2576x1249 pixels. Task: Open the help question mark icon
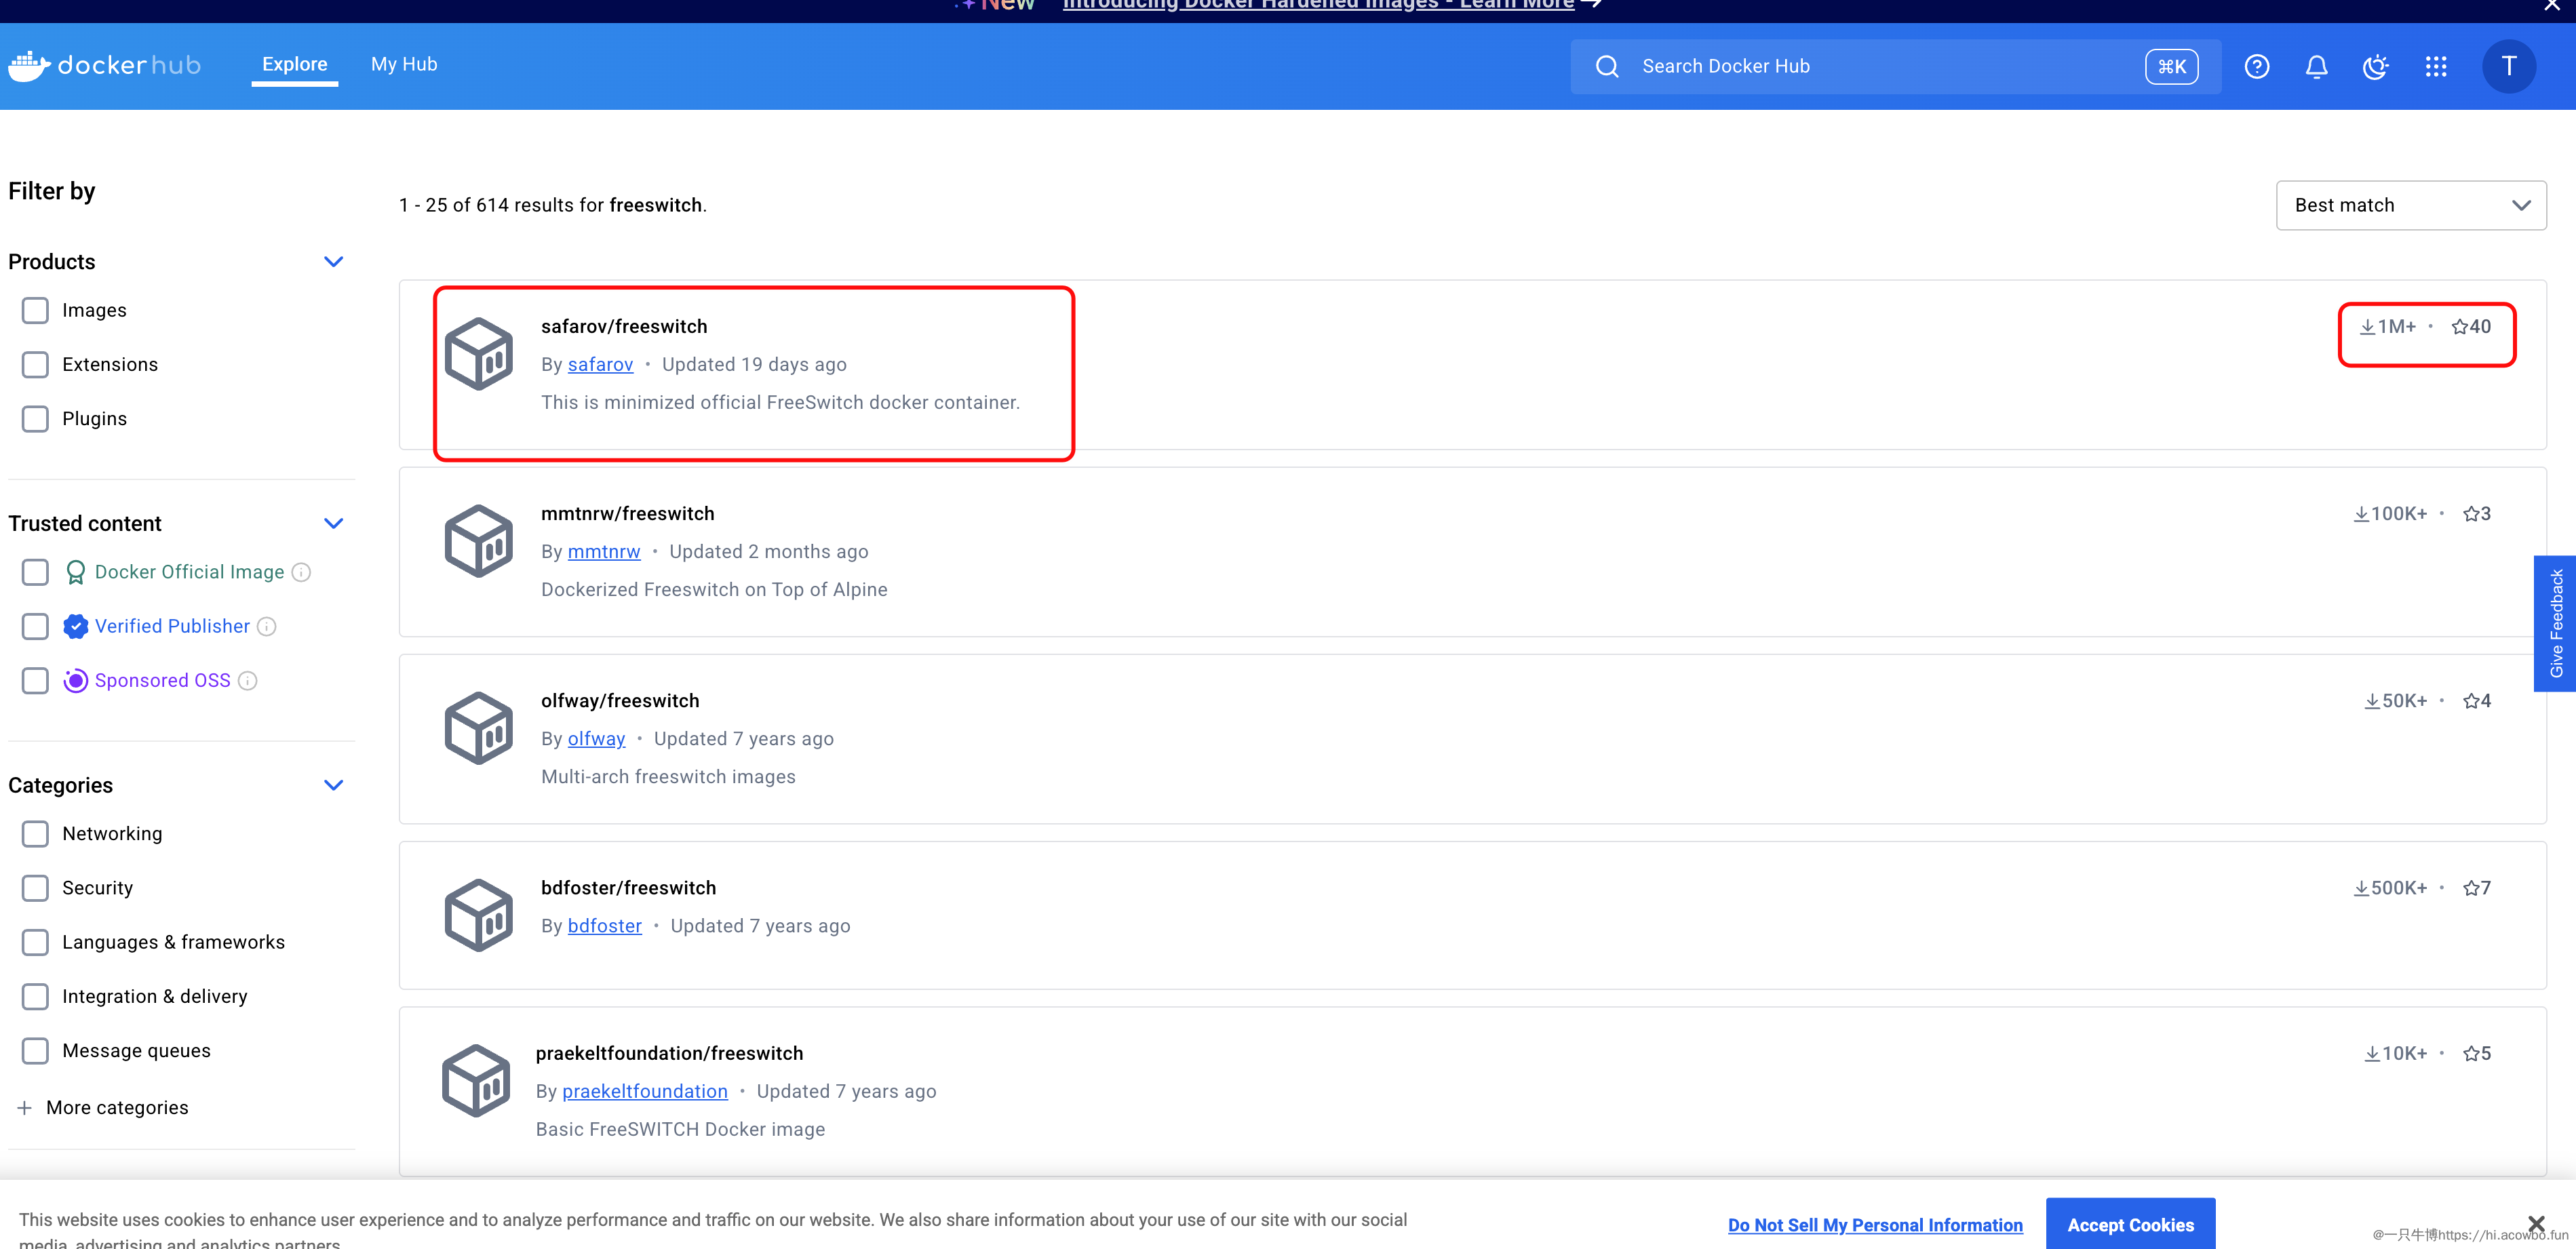2256,66
